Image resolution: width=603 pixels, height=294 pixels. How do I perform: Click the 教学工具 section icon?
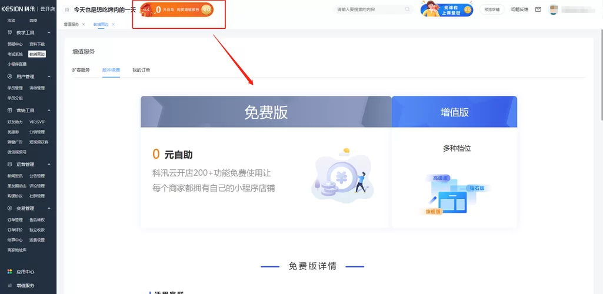tap(9, 33)
